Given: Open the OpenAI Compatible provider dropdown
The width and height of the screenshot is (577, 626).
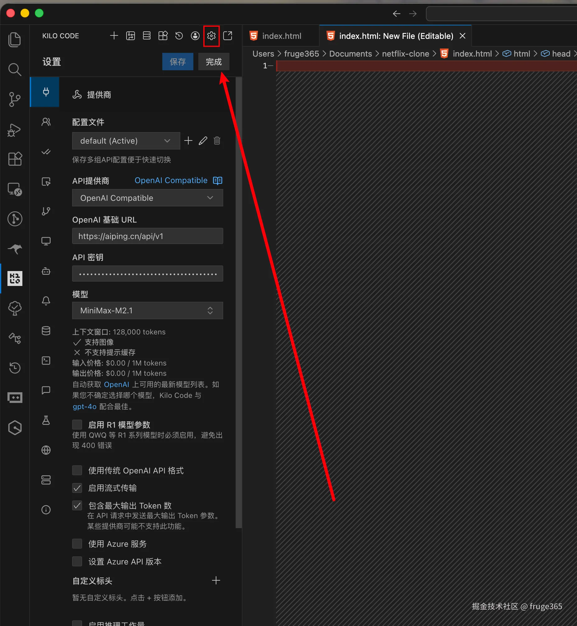Looking at the screenshot, I should click(147, 198).
